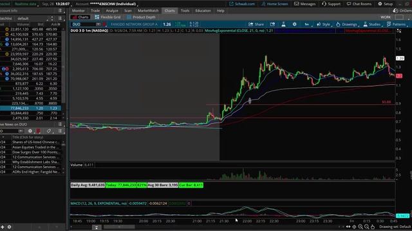Open news 'Asian Equities Traded in the...'
Screen dimensions: 412x231
coord(36,147)
